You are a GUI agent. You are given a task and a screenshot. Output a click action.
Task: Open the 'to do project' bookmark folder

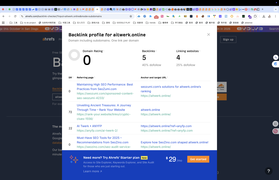point(28,23)
